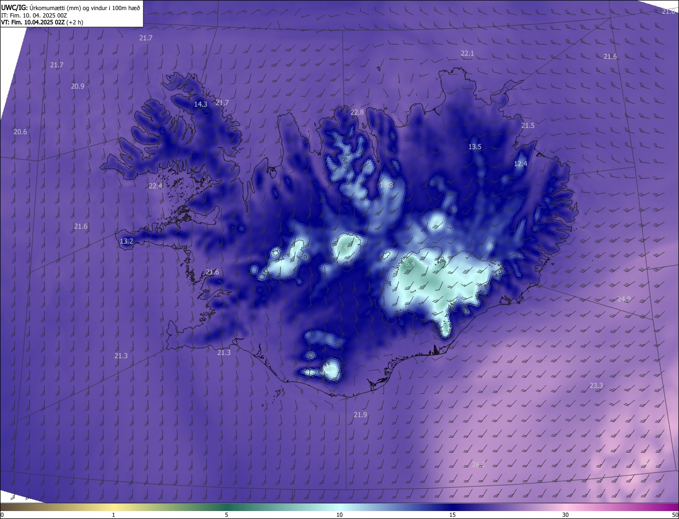The image size is (679, 519).
Task: Click the map title "Úrkomumætti (mm) og vindur i 100m hæð"
Action: (x=84, y=7)
